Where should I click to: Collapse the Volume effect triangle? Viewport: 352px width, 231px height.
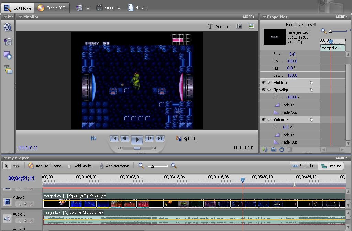[x=269, y=120]
